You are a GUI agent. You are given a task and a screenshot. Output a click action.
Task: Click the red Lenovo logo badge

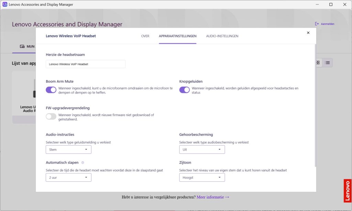(x=348, y=191)
